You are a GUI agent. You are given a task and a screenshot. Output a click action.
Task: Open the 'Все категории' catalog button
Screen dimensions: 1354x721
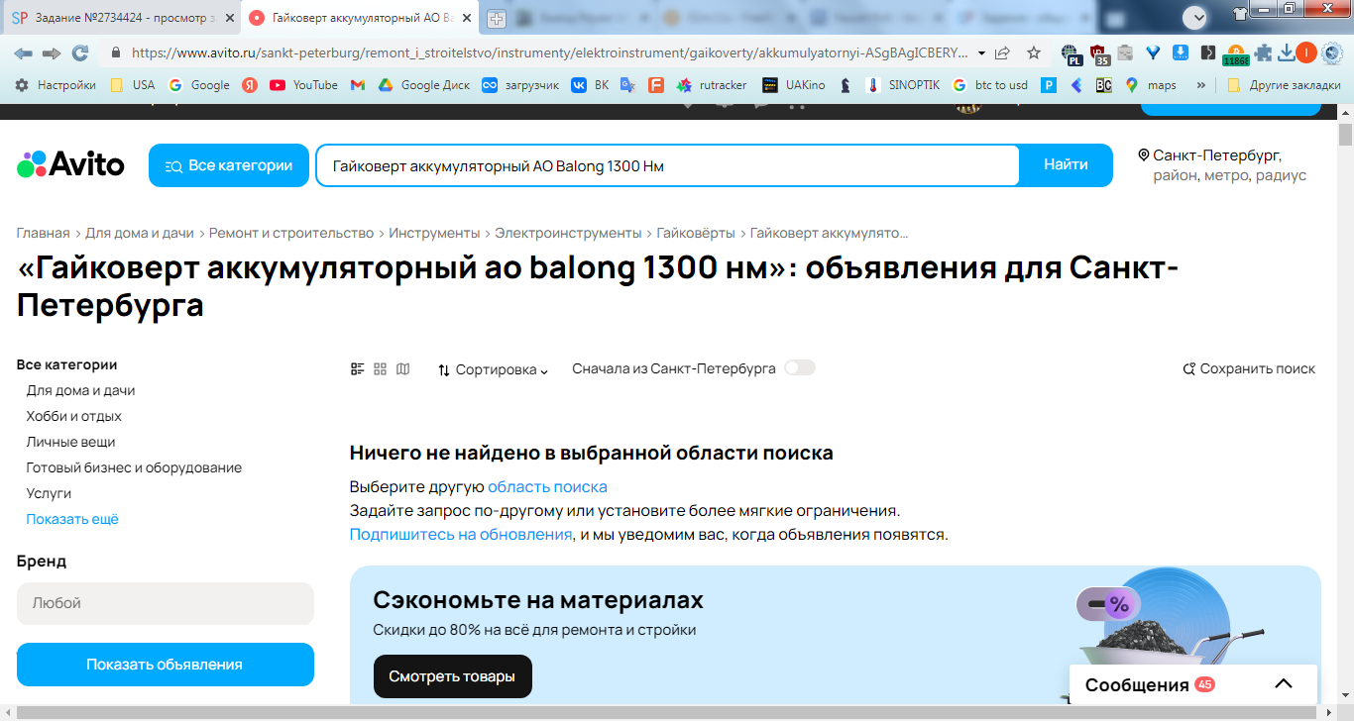point(229,165)
